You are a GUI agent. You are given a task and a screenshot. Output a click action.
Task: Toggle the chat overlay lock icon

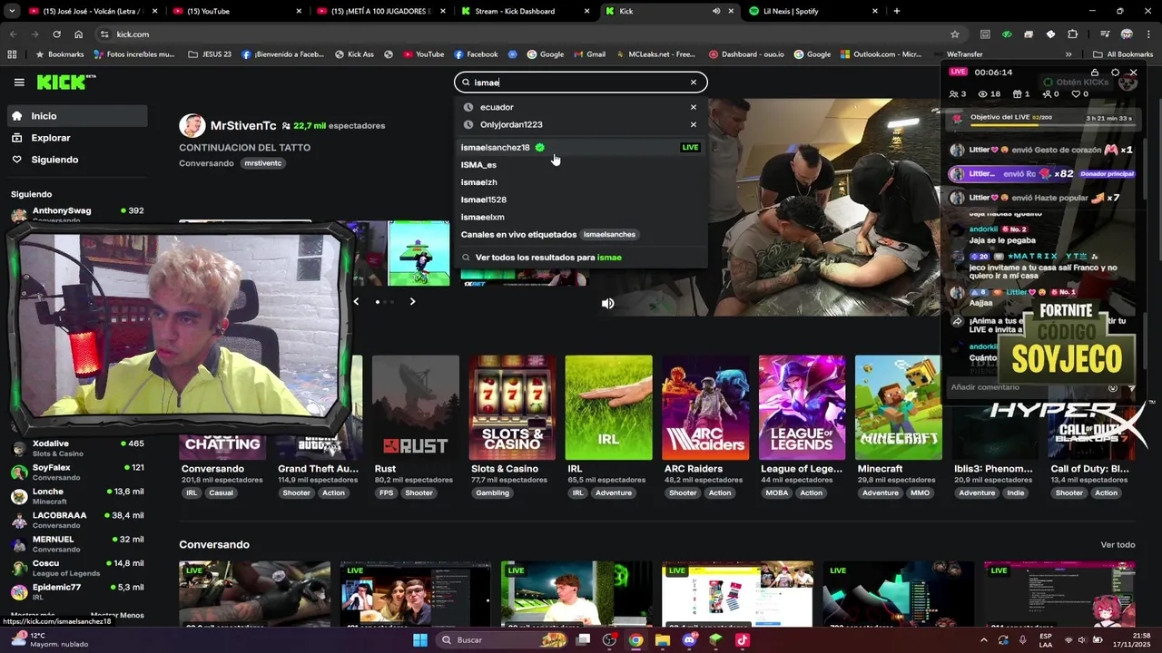(1095, 73)
